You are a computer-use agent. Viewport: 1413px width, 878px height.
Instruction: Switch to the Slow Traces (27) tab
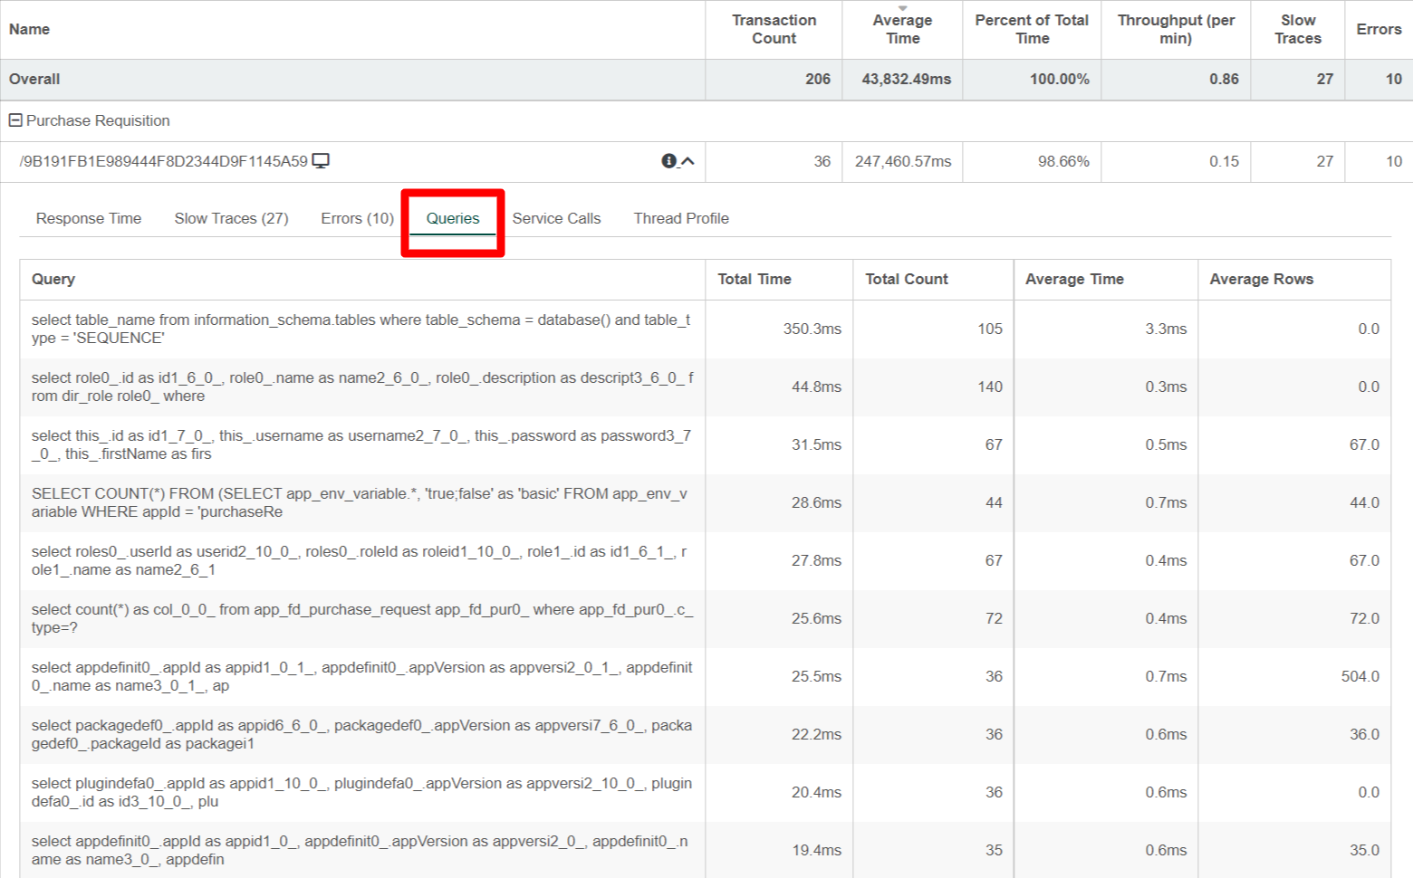click(231, 218)
